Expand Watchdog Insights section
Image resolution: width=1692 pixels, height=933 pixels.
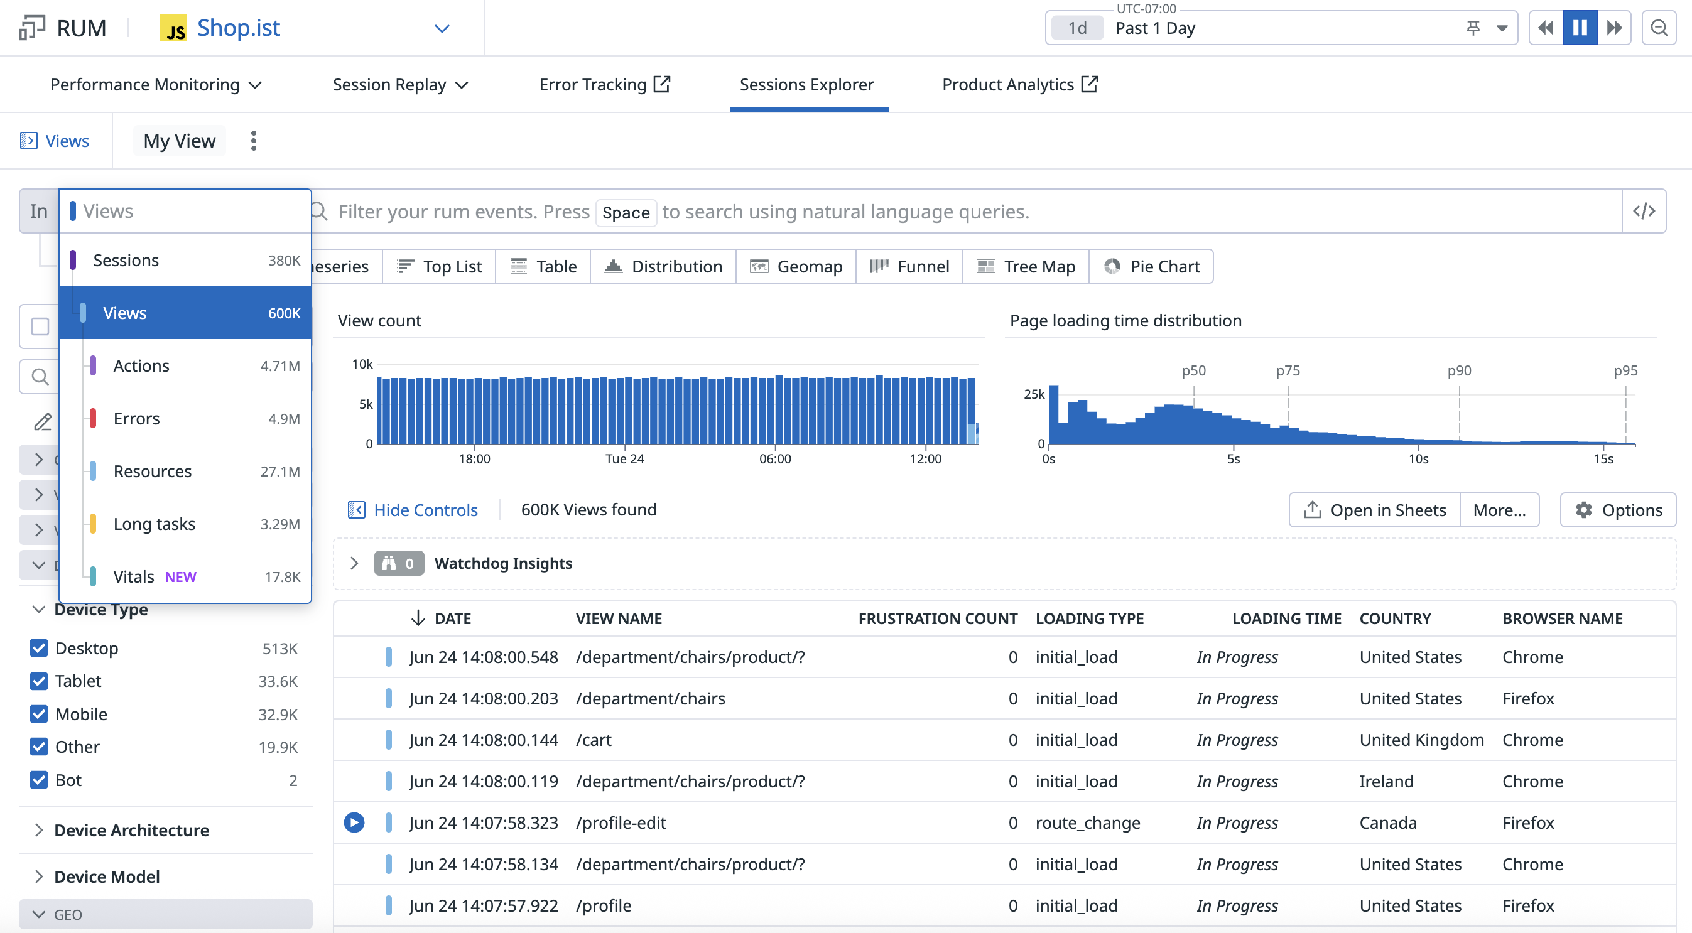click(354, 563)
